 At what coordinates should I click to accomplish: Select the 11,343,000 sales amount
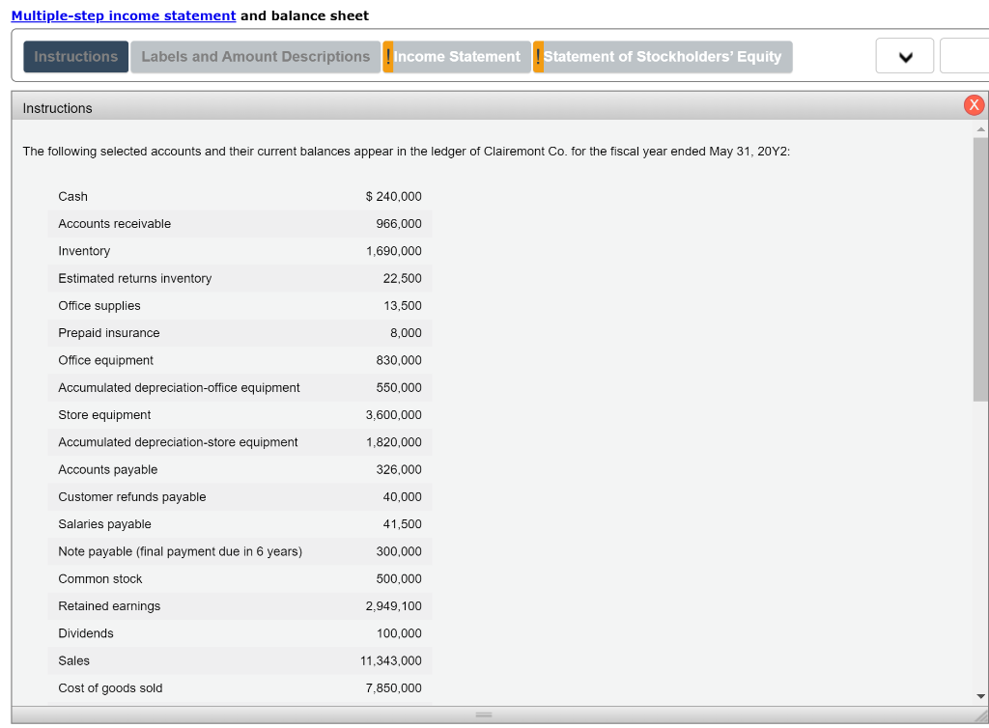390,660
